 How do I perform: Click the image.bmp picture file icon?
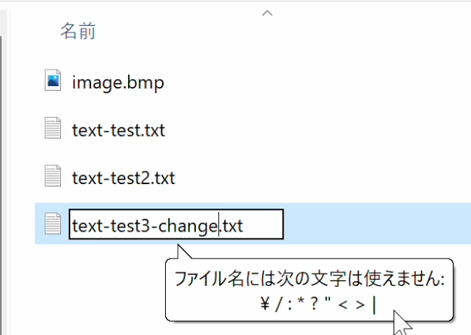point(53,80)
